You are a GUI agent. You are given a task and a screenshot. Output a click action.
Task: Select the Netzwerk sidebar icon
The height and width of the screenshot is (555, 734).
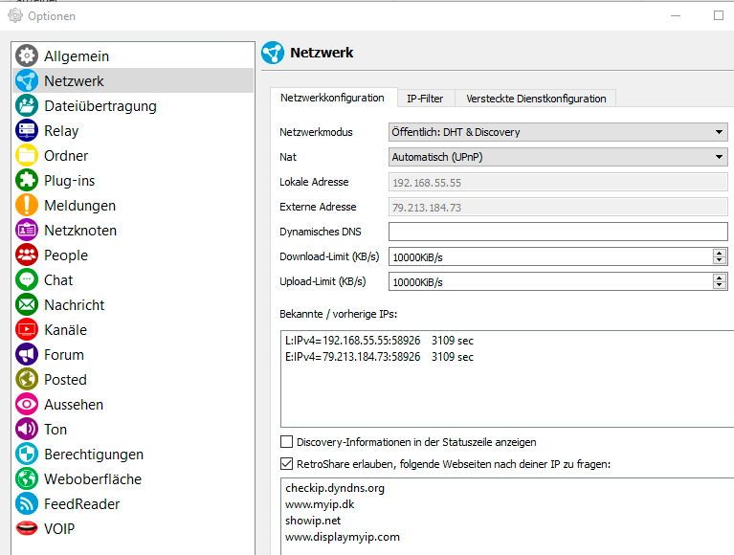(27, 80)
